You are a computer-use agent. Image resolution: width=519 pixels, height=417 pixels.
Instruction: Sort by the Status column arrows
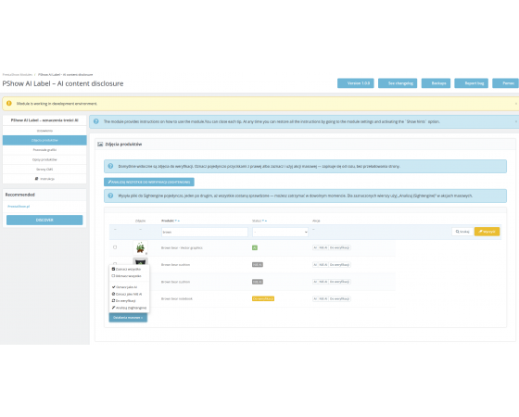pyautogui.click(x=265, y=221)
